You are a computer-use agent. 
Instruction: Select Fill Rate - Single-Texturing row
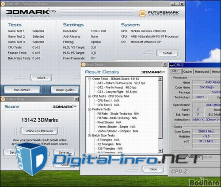click(x=118, y=114)
